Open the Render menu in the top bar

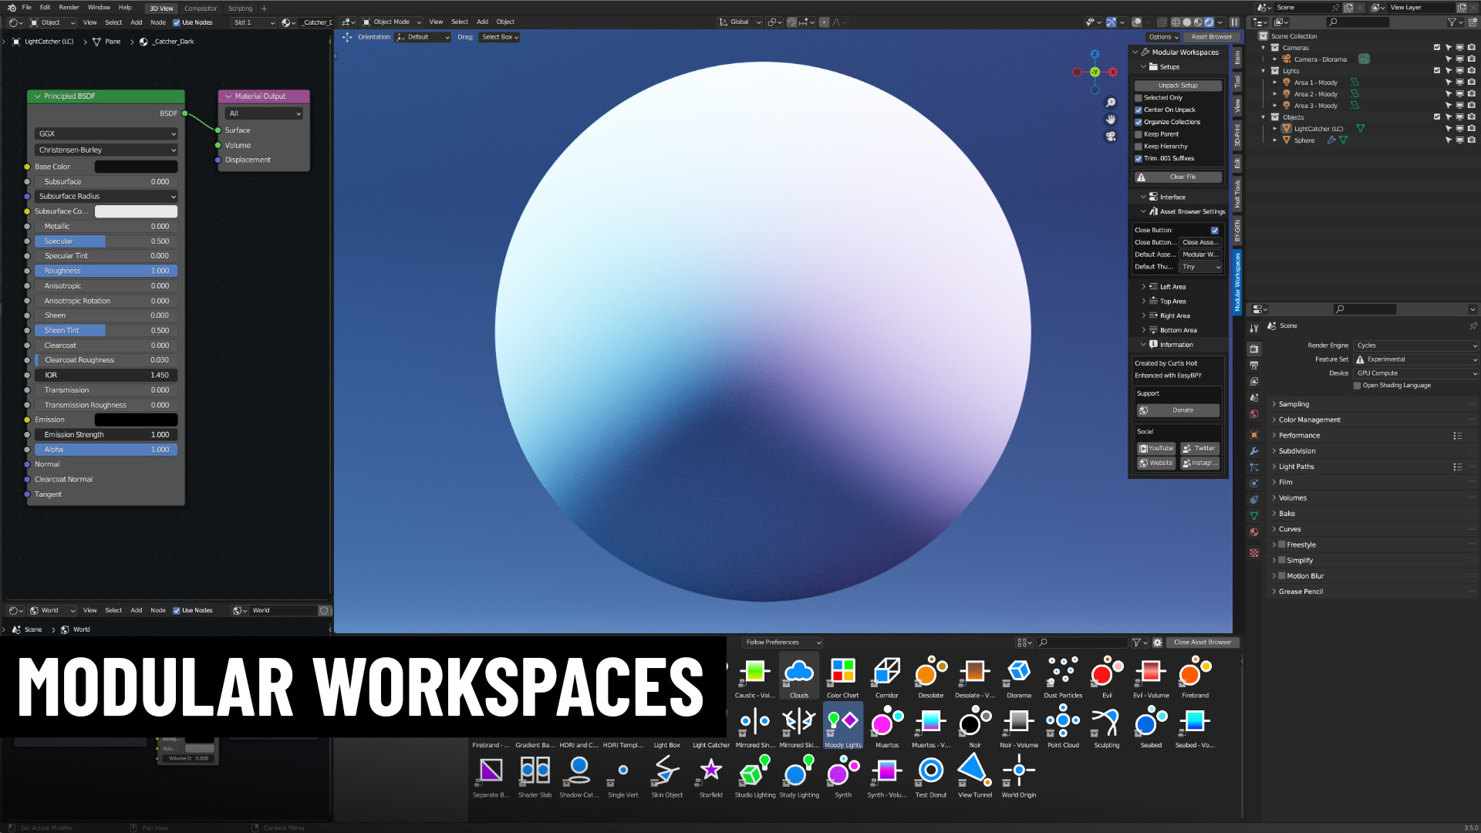click(x=69, y=7)
